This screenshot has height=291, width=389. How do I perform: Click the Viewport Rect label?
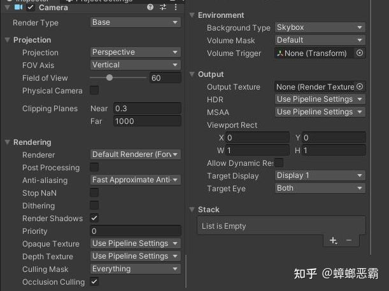pyautogui.click(x=232, y=125)
